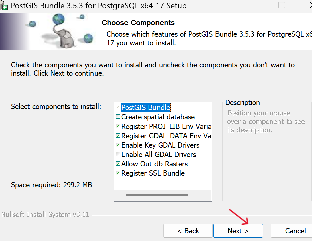This screenshot has height=241, width=312.
Task: Check Enable All GDAL Drivers
Action: click(x=118, y=154)
